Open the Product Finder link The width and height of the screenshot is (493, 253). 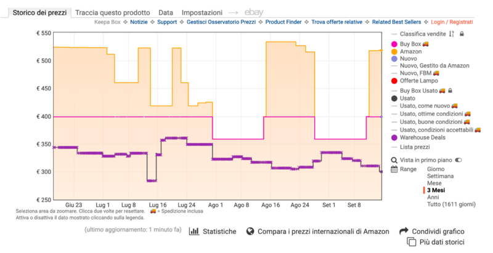click(285, 22)
